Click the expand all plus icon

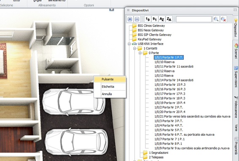tap(130, 19)
